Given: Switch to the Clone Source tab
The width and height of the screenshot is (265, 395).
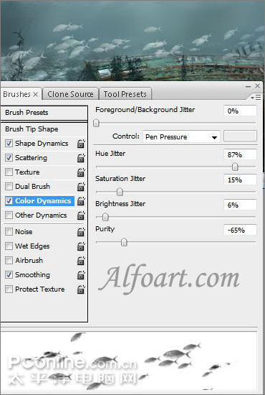Looking at the screenshot, I should coord(70,94).
